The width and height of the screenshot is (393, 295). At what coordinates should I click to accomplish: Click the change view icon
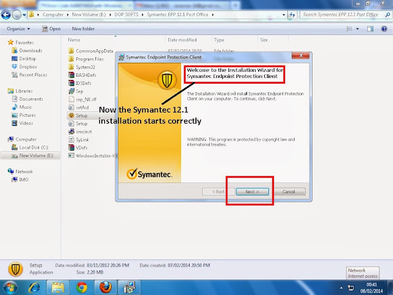[349, 29]
